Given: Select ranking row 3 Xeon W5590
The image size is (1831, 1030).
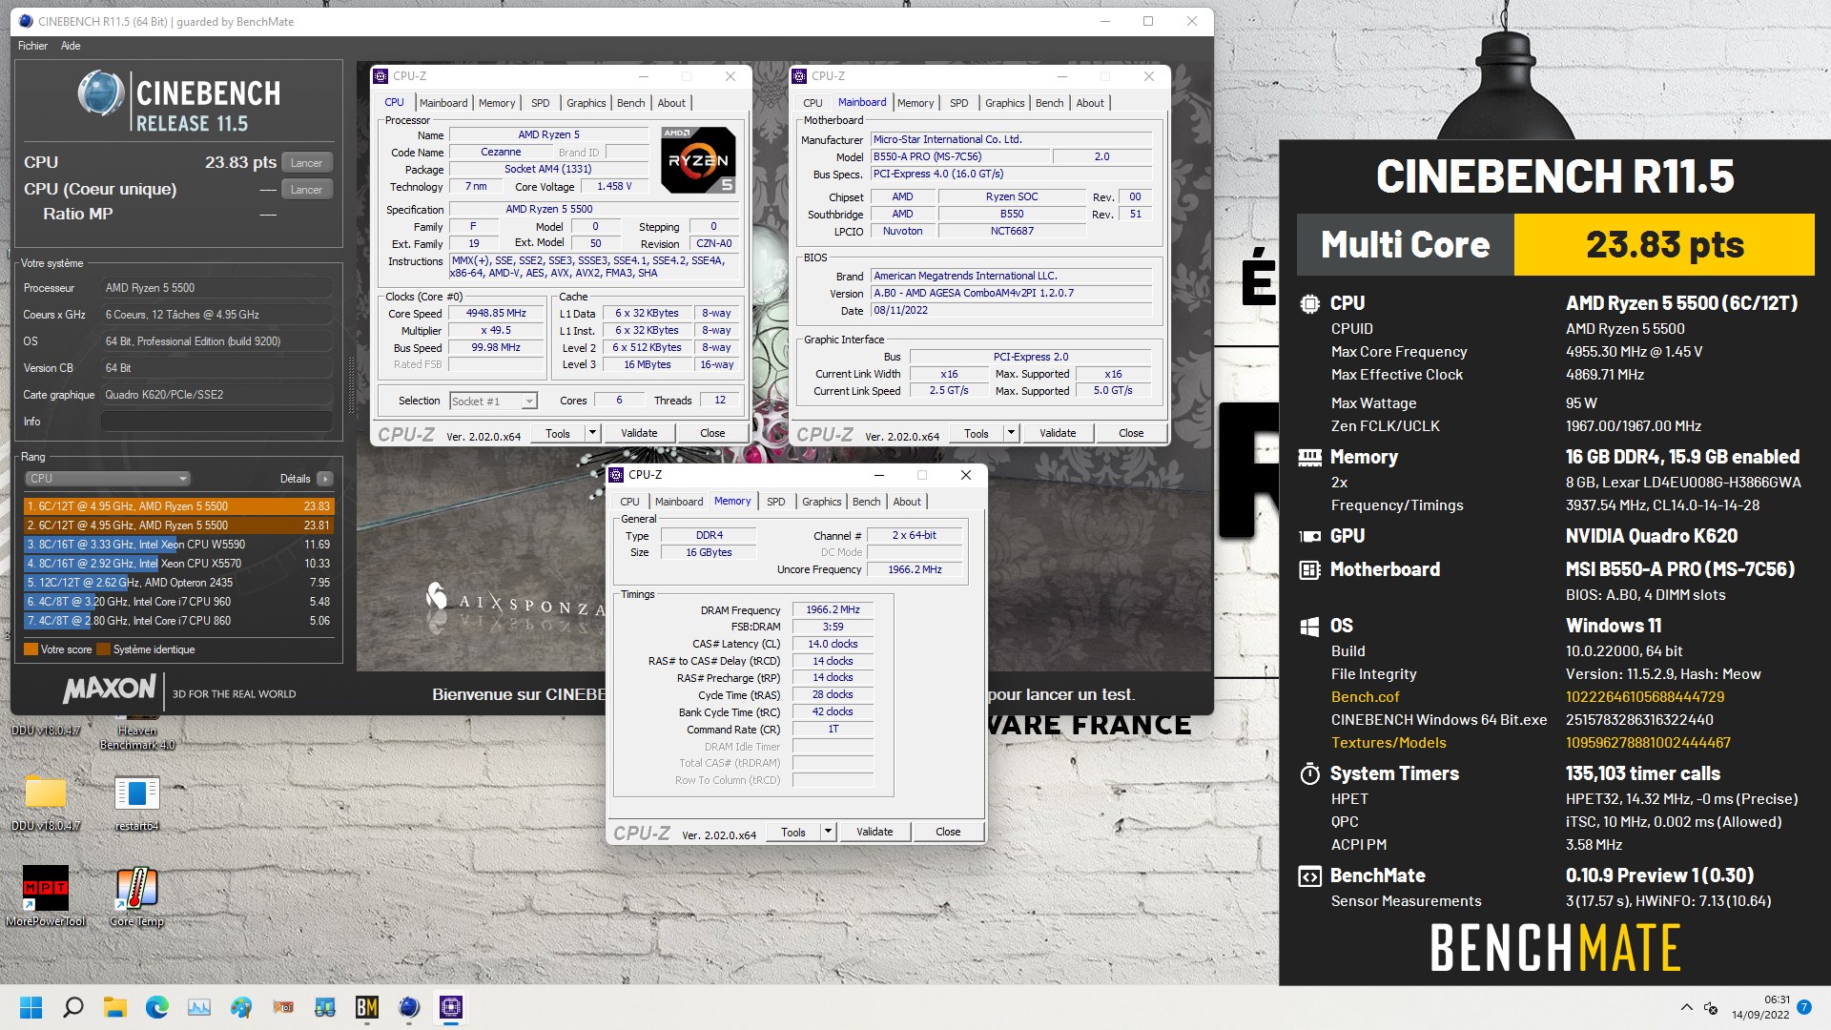Looking at the screenshot, I should tap(178, 545).
